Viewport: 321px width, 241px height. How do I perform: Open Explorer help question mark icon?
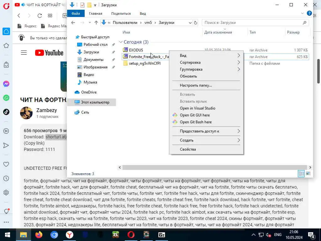coord(309,13)
